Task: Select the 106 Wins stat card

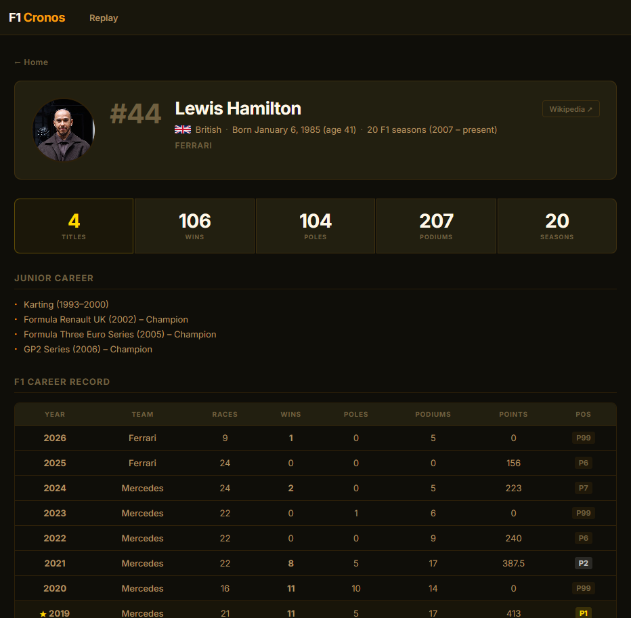Action: pos(194,226)
